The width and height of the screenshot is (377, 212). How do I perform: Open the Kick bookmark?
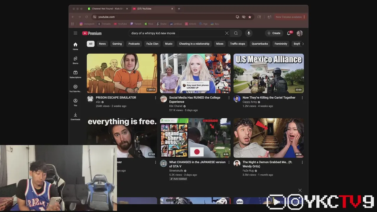coord(149,24)
